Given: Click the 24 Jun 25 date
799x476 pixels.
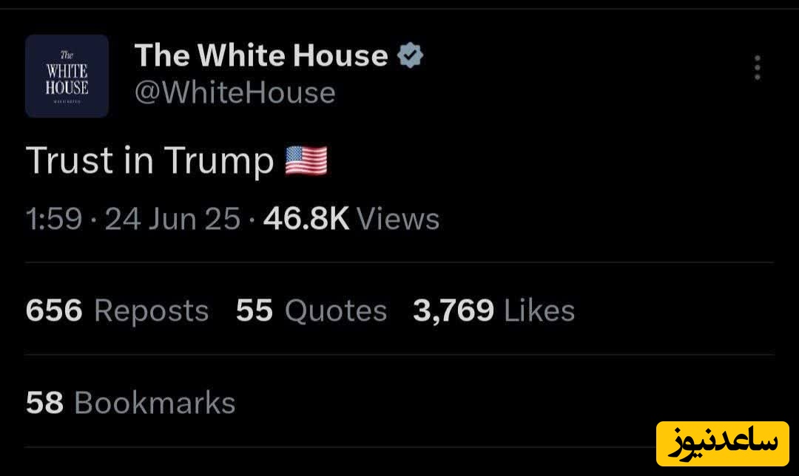Looking at the screenshot, I should click(172, 220).
